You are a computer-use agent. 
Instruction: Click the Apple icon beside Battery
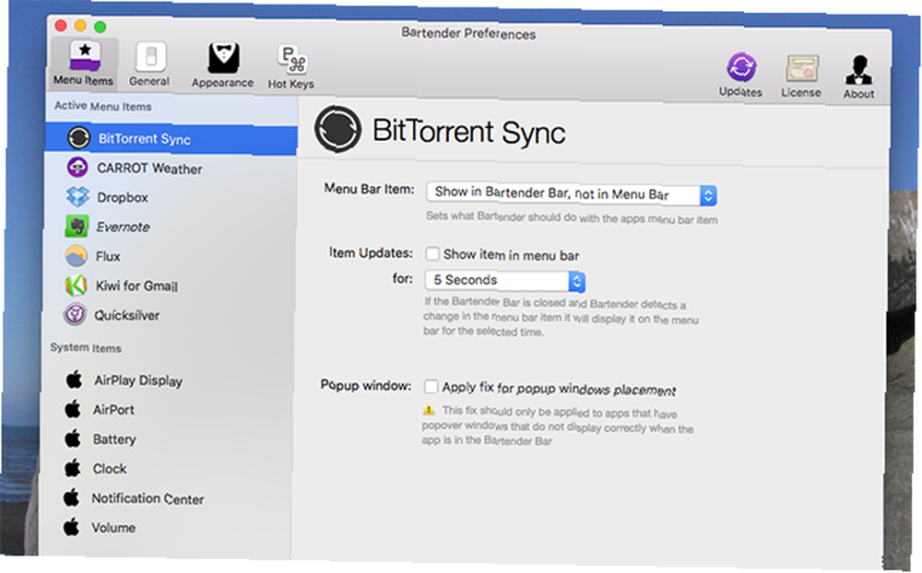click(73, 439)
